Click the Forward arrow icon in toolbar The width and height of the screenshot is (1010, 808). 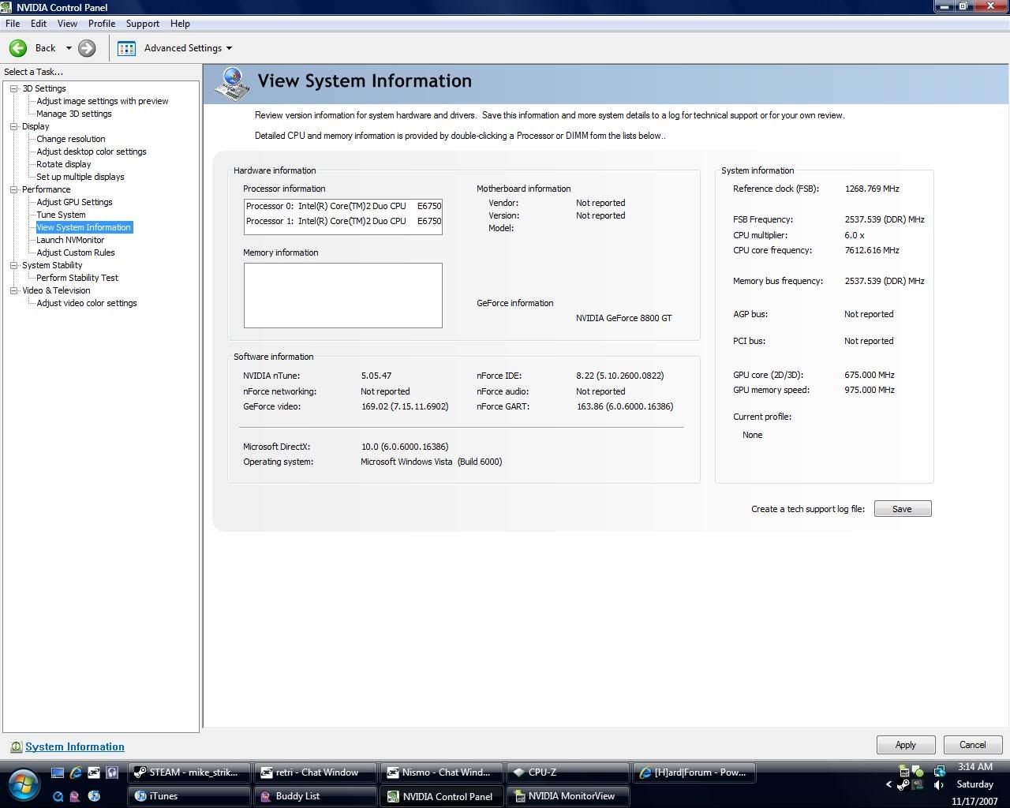coord(87,48)
